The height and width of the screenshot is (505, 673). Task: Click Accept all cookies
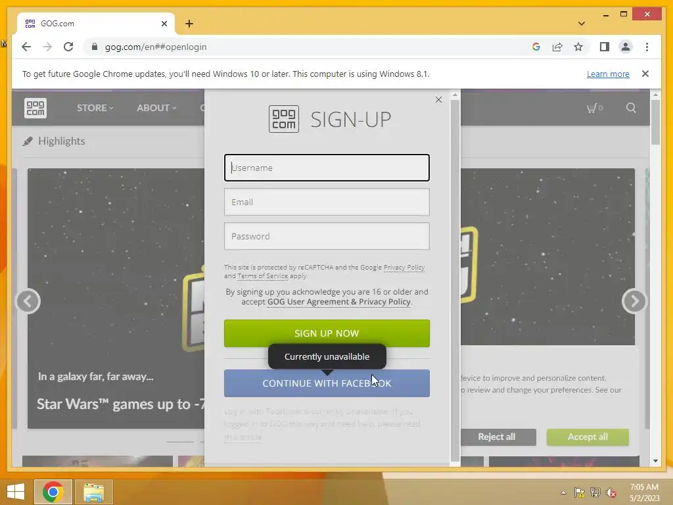click(588, 437)
